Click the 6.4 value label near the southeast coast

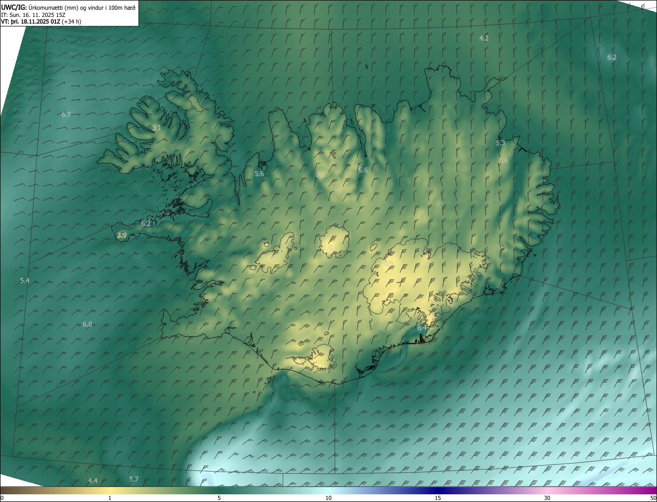[x=422, y=327]
